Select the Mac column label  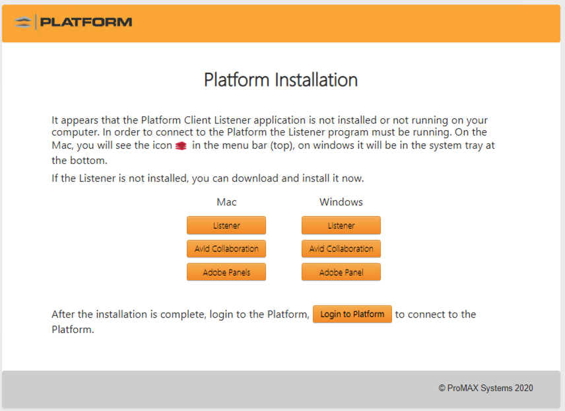226,202
